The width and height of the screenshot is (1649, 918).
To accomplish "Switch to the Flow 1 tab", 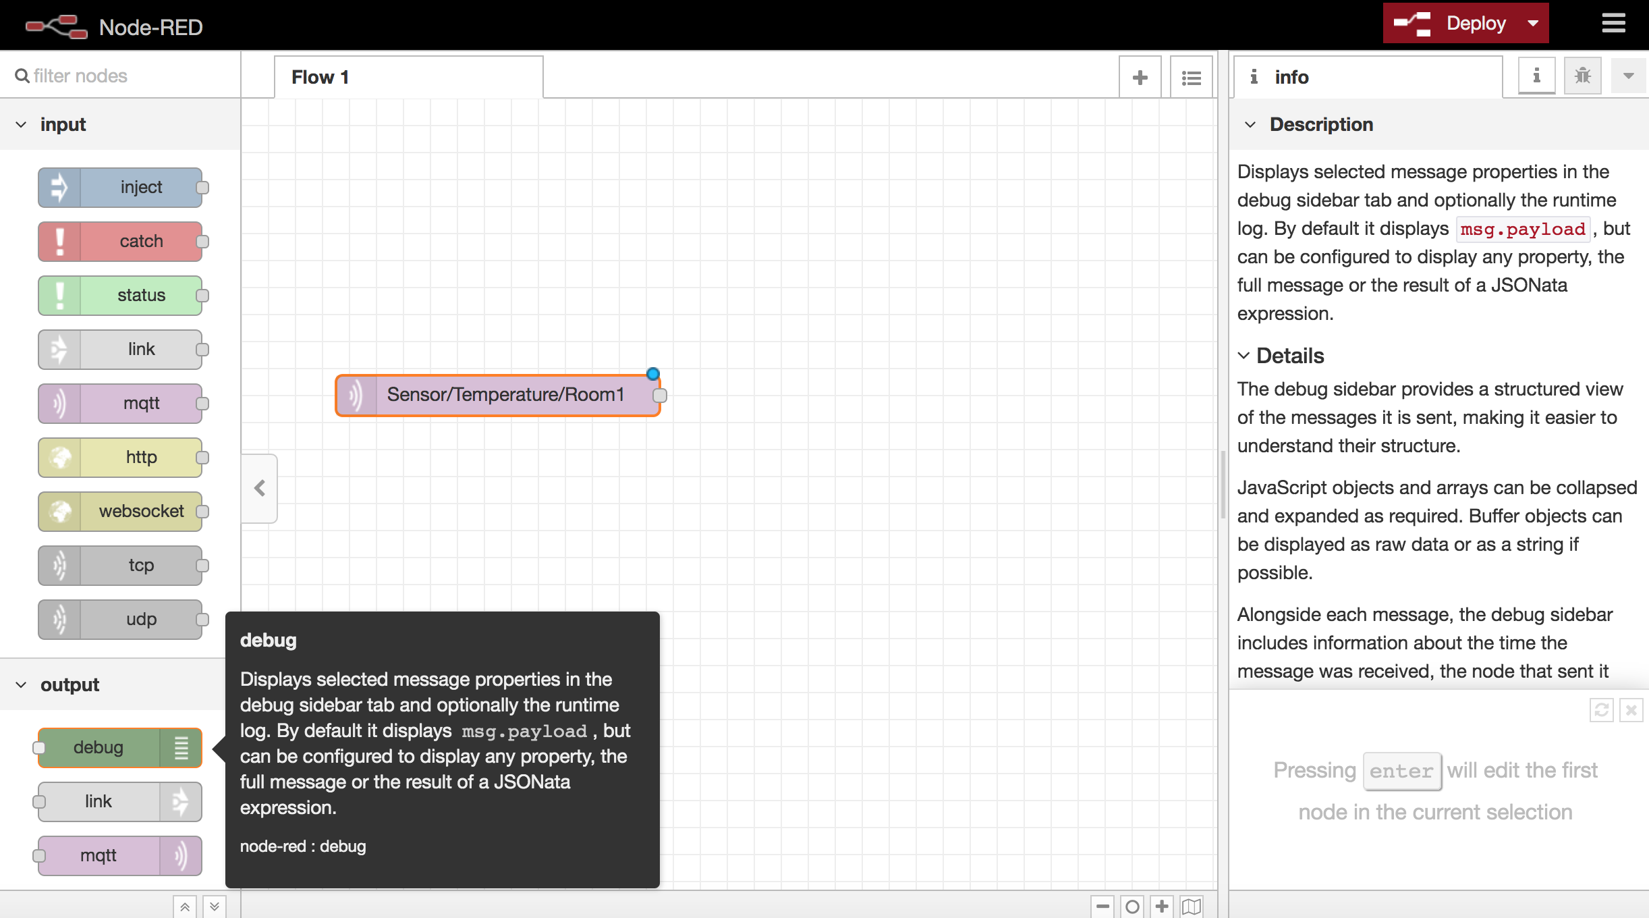I will click(x=408, y=78).
